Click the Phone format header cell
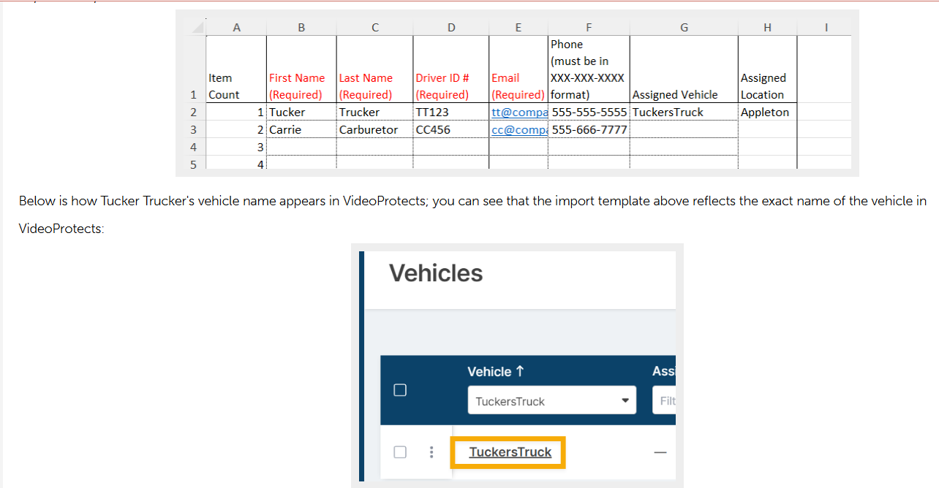Screen dimensions: 939x488 [589, 69]
